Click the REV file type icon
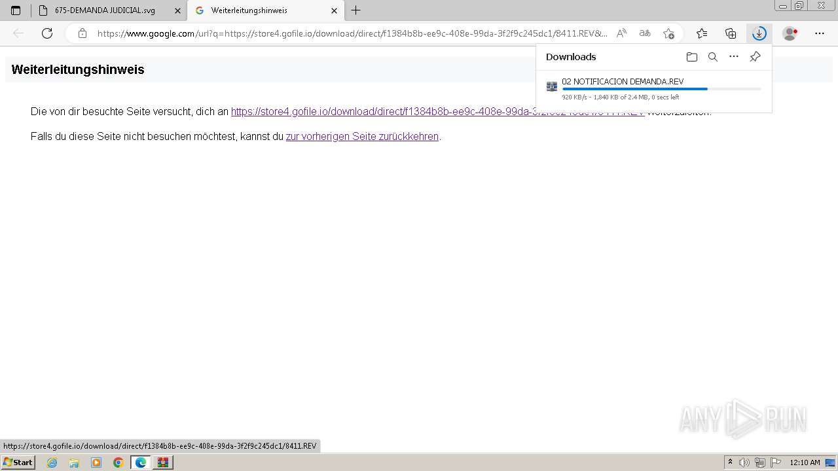Screen dimensions: 838x471 coord(552,86)
